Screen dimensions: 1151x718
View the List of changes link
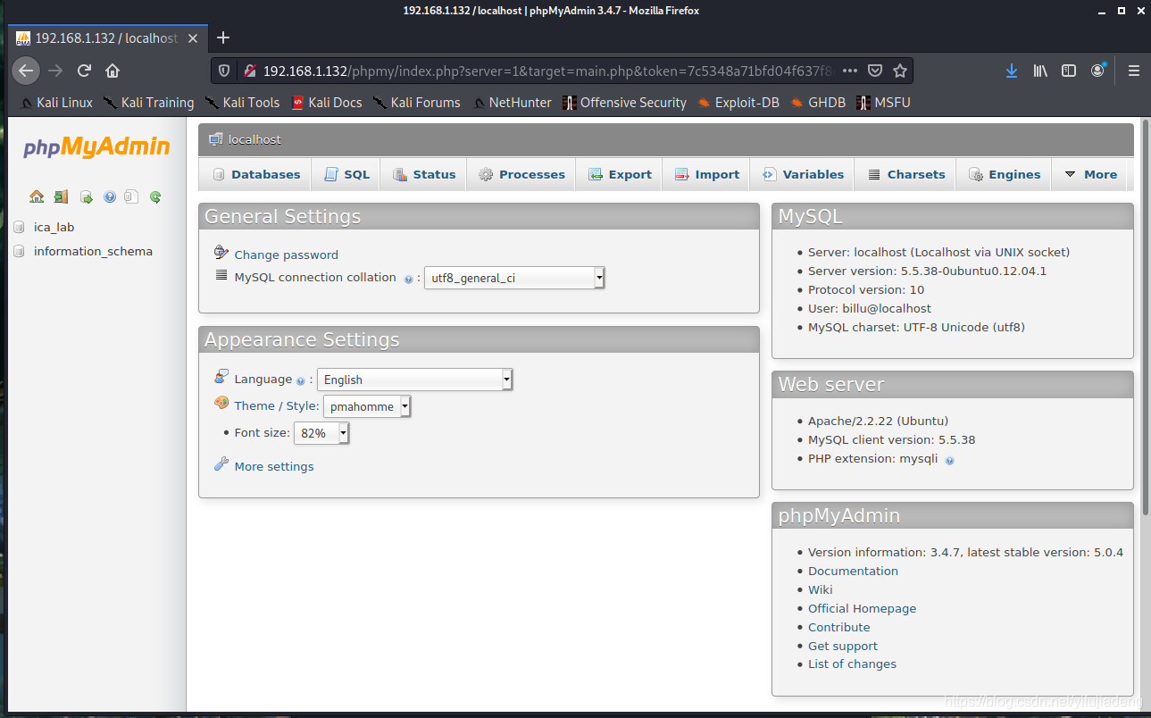[x=852, y=664]
